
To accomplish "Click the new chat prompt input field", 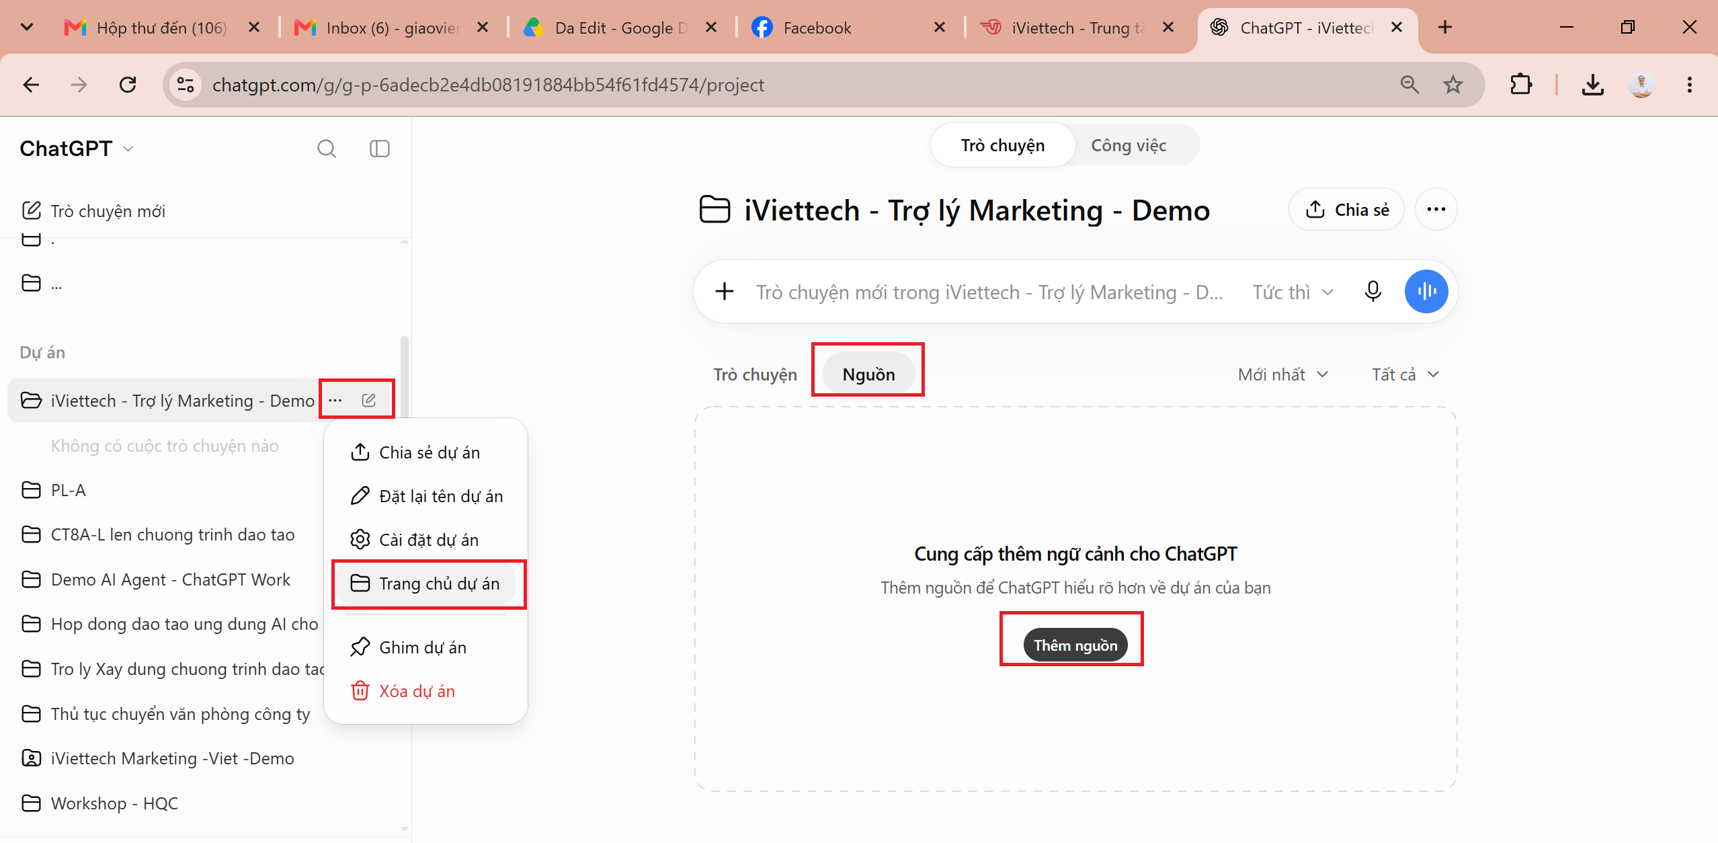I will 989,292.
